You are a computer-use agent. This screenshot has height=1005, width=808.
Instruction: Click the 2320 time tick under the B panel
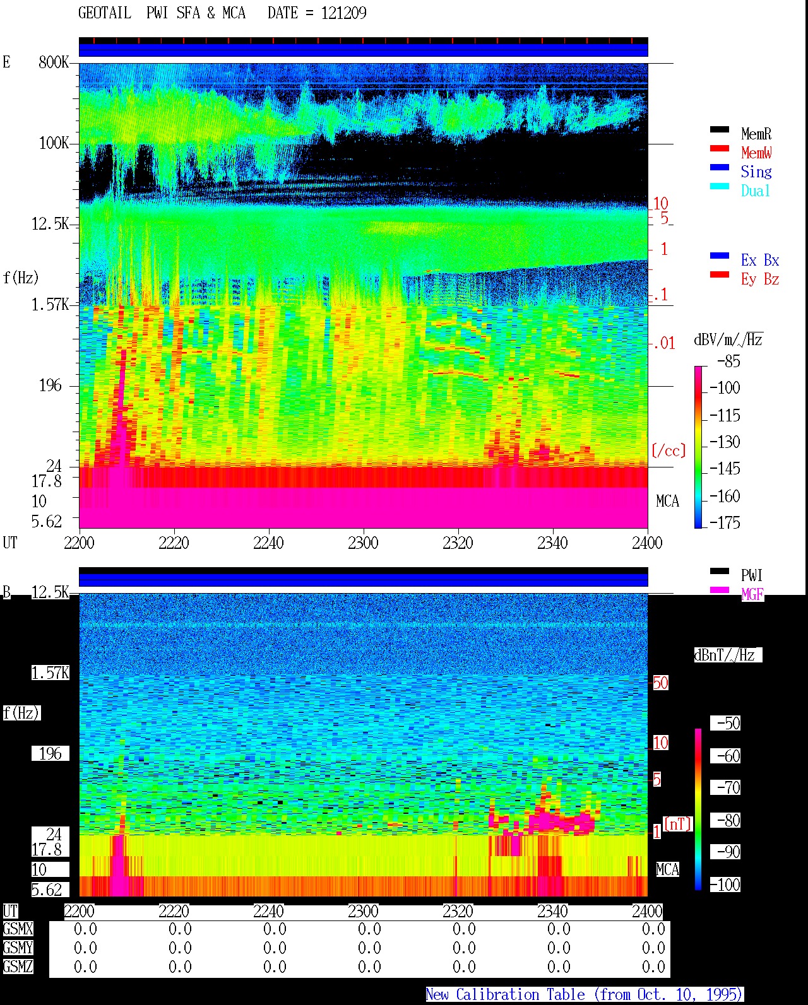[x=458, y=912]
